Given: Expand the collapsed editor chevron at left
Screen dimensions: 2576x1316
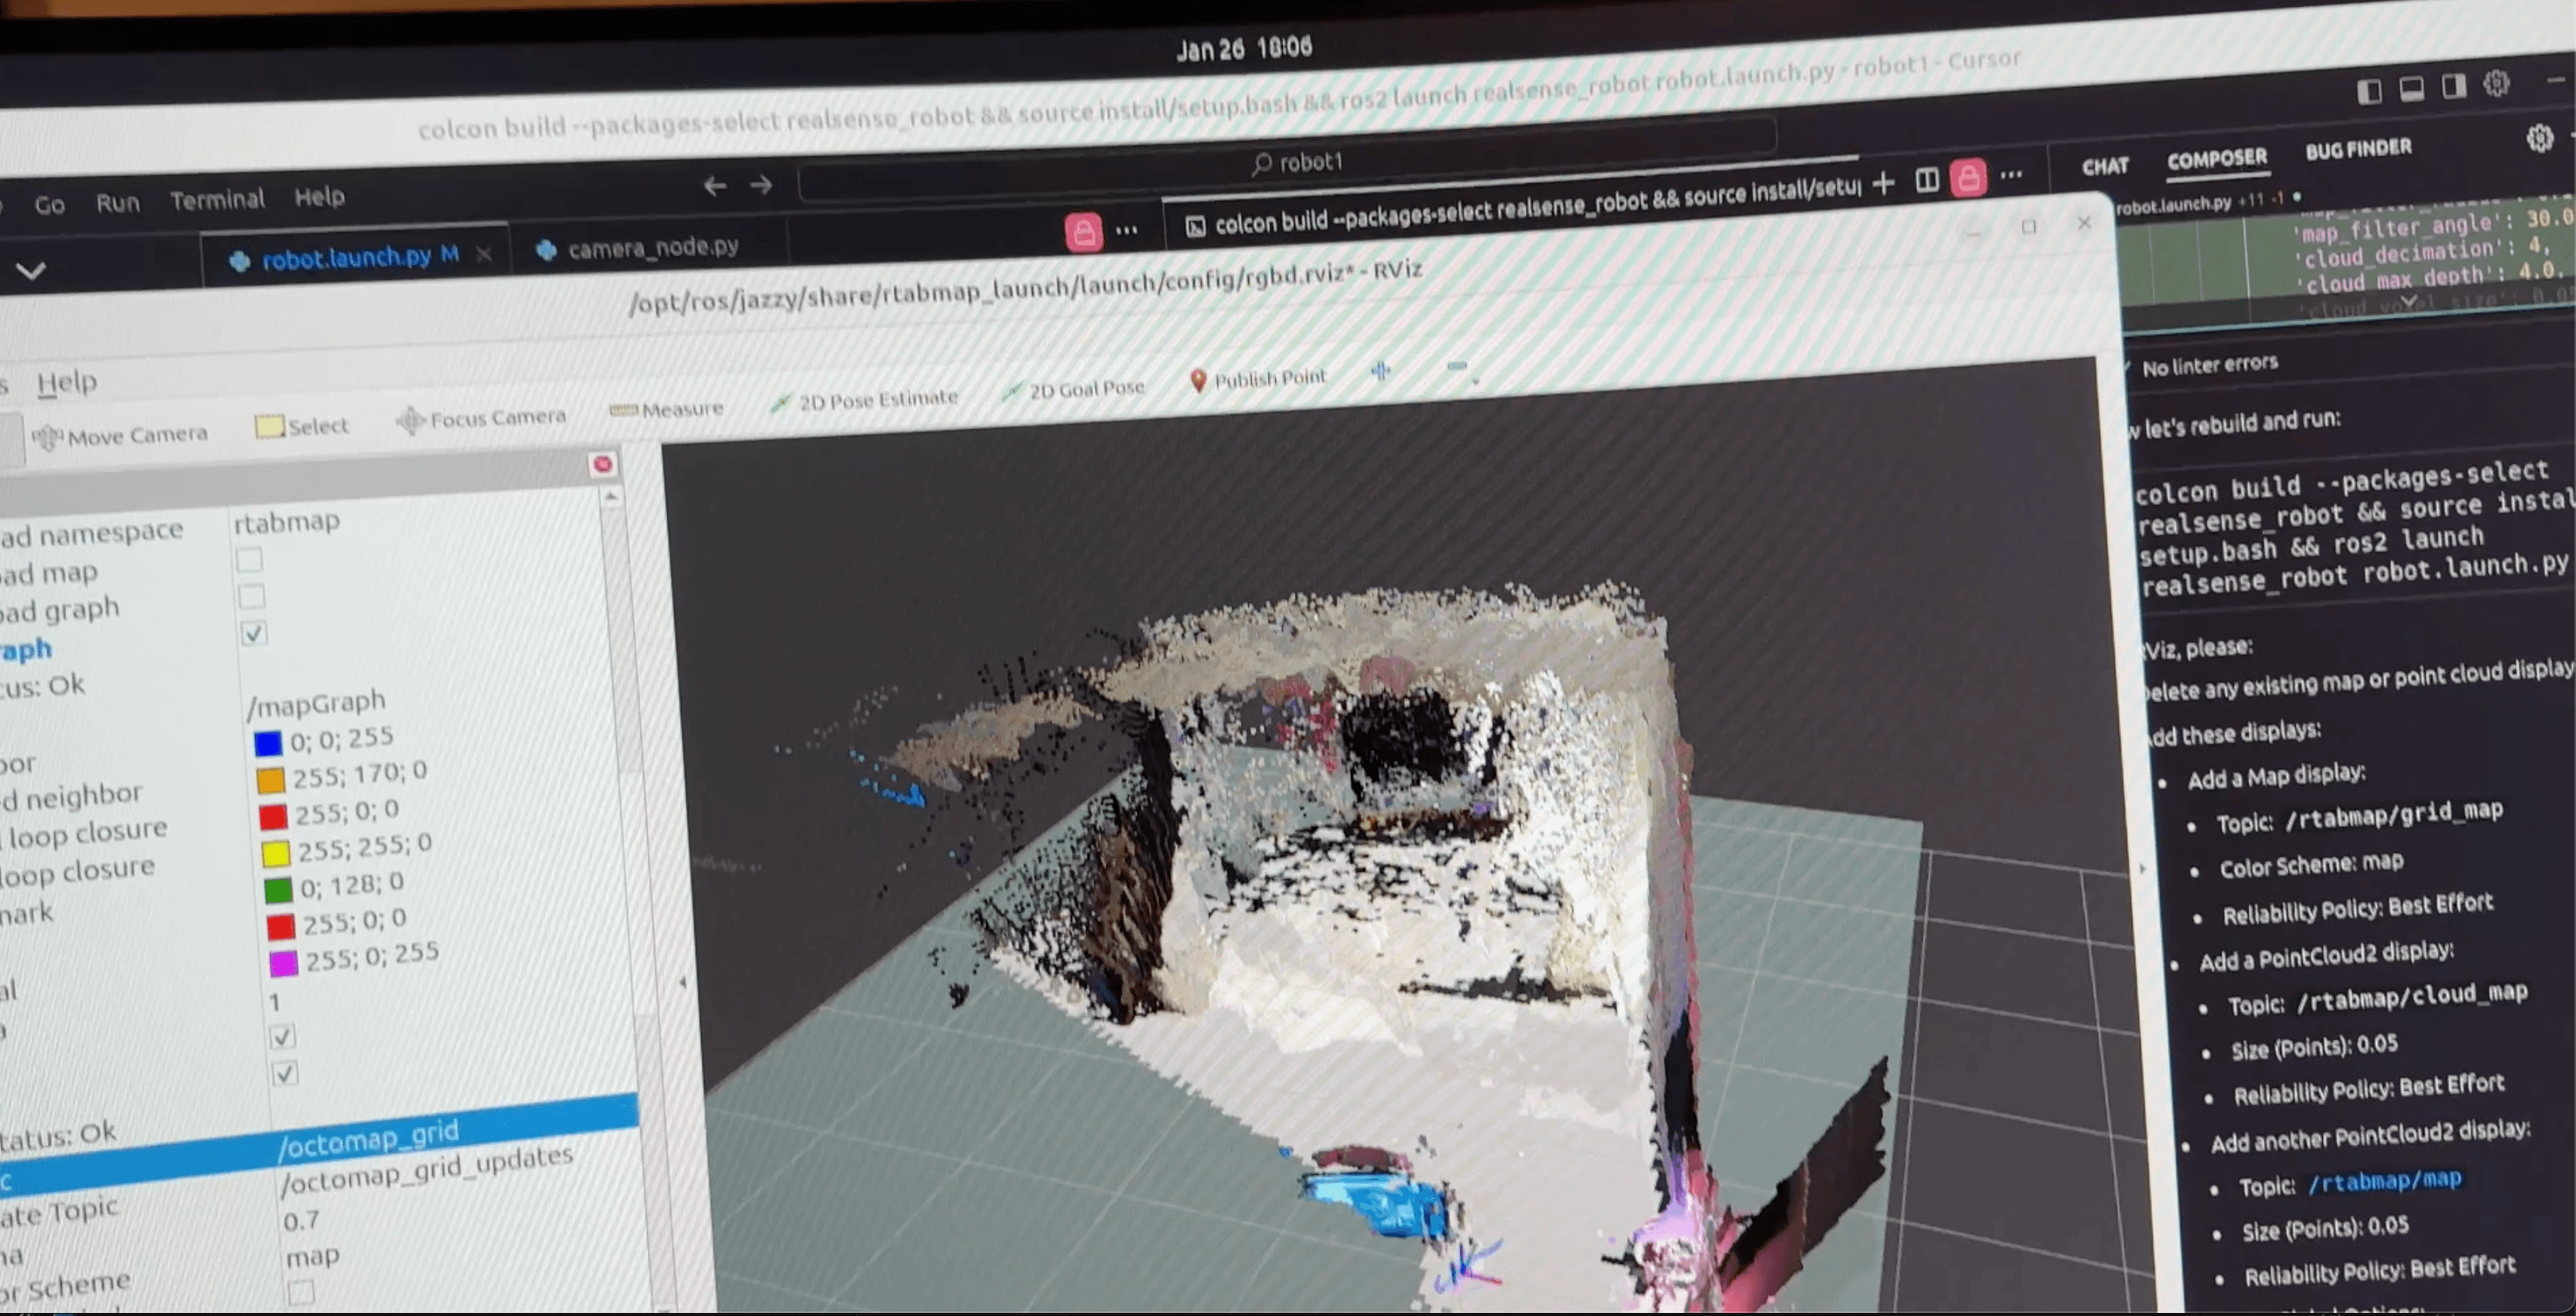Looking at the screenshot, I should (x=31, y=271).
